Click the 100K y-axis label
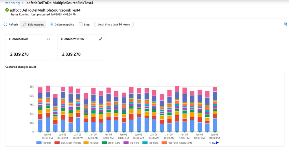Screen dimensions: 289x148 [x=31, y=96]
